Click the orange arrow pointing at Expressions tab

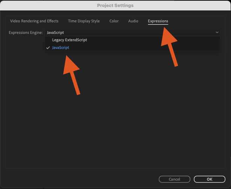pyautogui.click(x=169, y=47)
